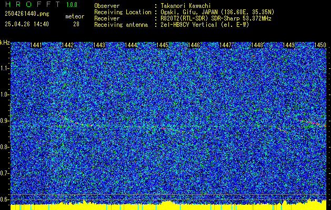Click the 0.7 kHz axis label
Image resolution: width=331 pixels, height=210 pixels.
pos(4,173)
